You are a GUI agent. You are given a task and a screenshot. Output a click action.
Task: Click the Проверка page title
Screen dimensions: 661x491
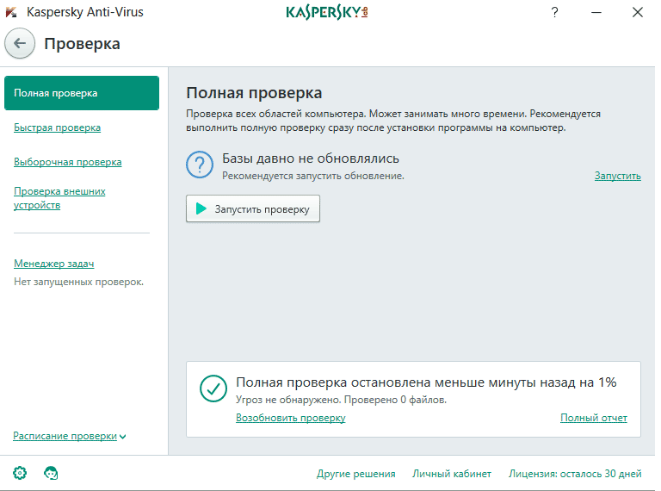click(83, 44)
